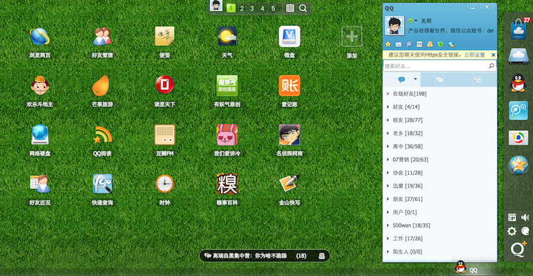This screenshot has width=533, height=276.
Task: Open the 好友近况 app
Action: tap(40, 184)
